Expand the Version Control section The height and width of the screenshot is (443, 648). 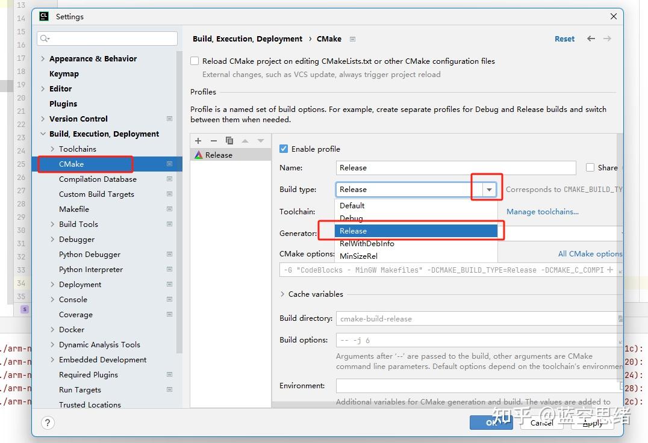coord(43,119)
